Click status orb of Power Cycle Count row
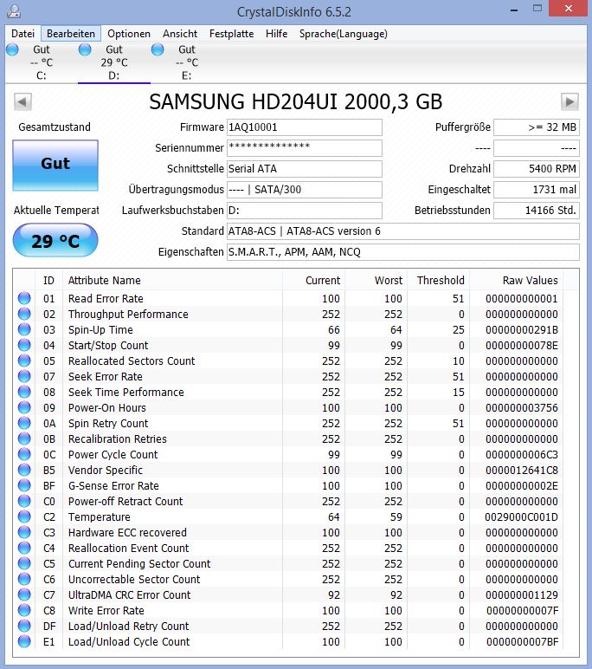The image size is (592, 669). 24,454
